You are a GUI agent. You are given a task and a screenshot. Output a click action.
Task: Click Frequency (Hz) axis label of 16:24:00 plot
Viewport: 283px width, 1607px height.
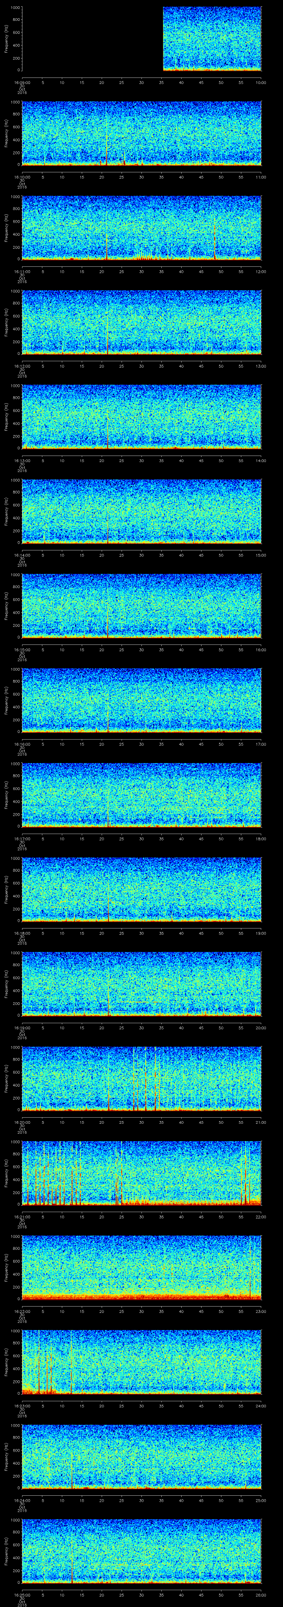(6, 1456)
